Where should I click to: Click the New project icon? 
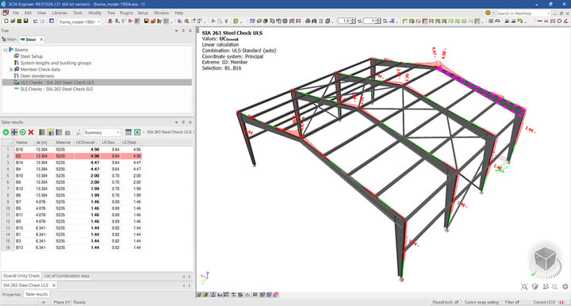6,21
